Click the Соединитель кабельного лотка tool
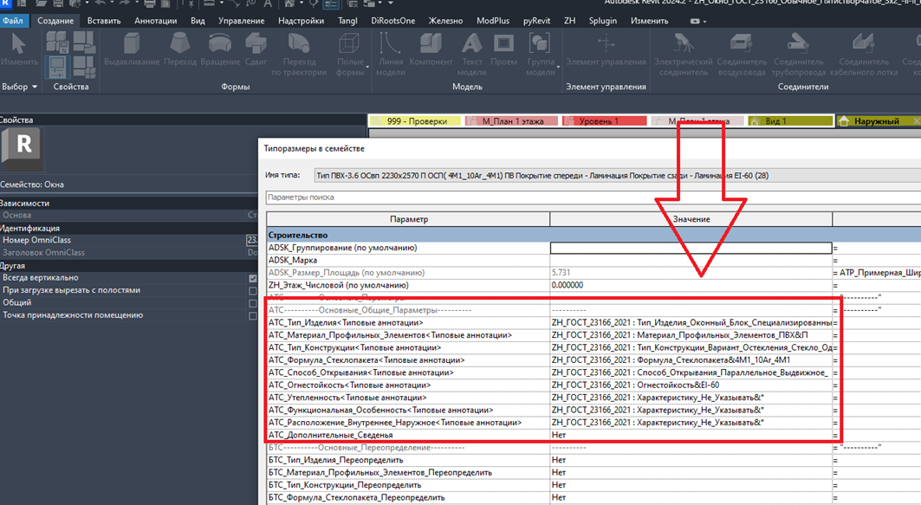This screenshot has width=921, height=505. coord(864,54)
